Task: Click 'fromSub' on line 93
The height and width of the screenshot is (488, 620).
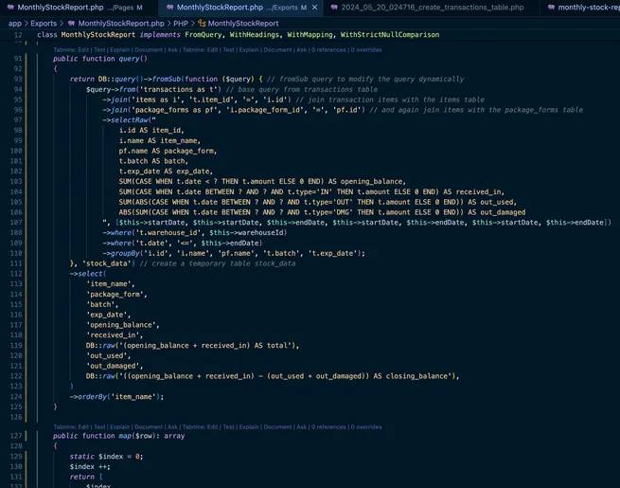Action: (167, 80)
